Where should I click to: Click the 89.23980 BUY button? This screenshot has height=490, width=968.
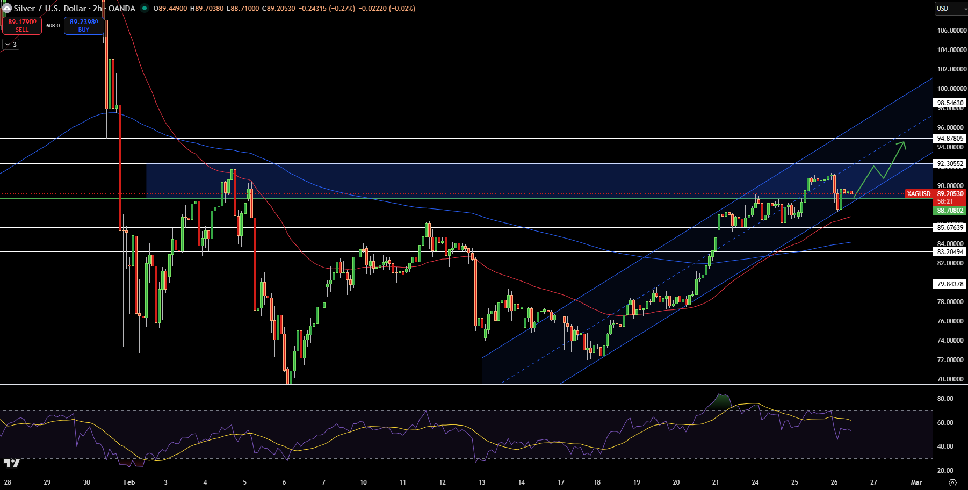pos(84,25)
